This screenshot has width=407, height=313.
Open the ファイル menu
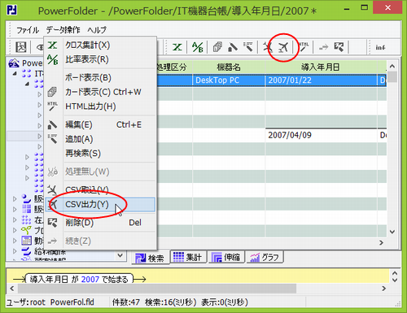tap(28, 30)
